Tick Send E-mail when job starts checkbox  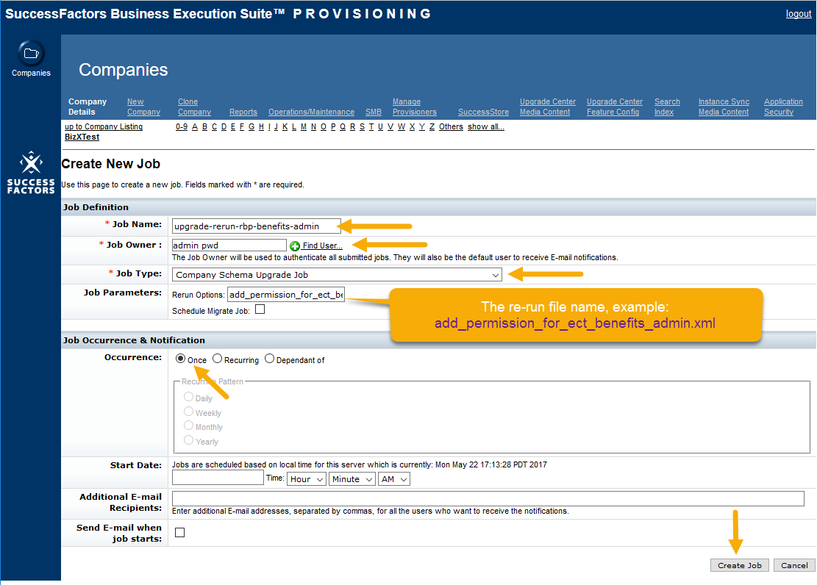(179, 532)
